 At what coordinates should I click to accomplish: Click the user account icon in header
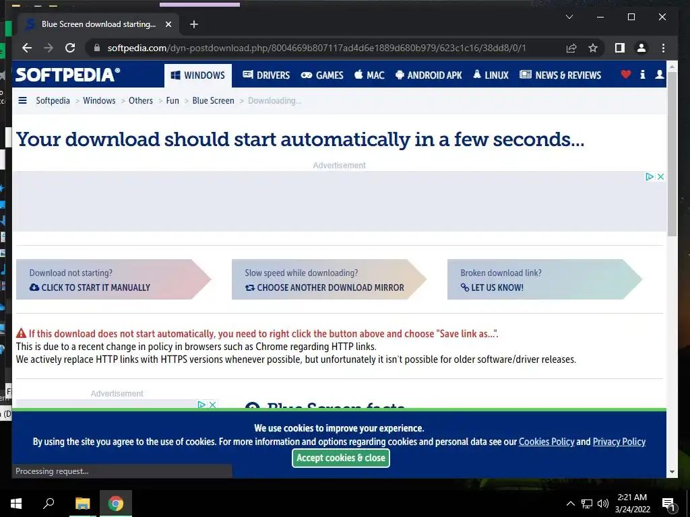[659, 74]
